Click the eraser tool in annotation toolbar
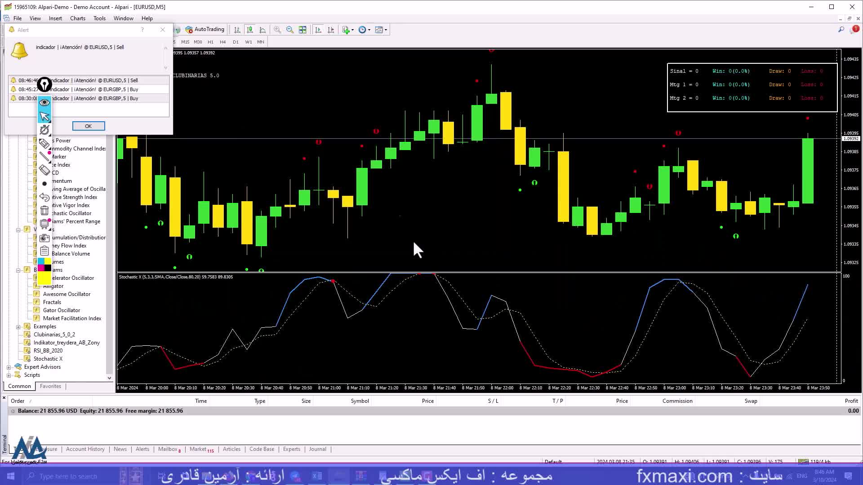The width and height of the screenshot is (863, 485). pyautogui.click(x=44, y=170)
